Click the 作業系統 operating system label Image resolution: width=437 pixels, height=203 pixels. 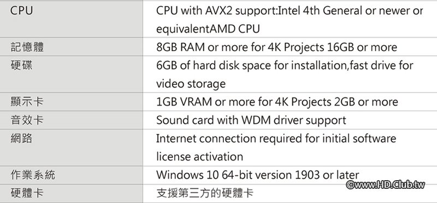[33, 175]
